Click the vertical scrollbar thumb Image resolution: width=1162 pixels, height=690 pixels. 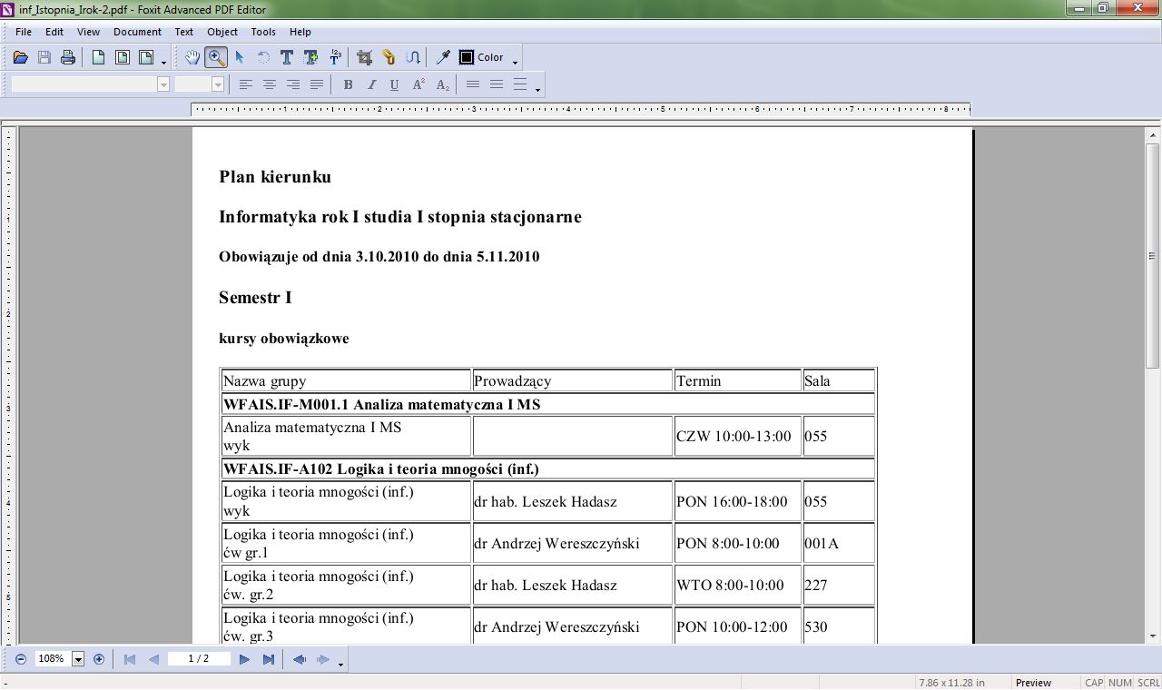(x=1153, y=255)
